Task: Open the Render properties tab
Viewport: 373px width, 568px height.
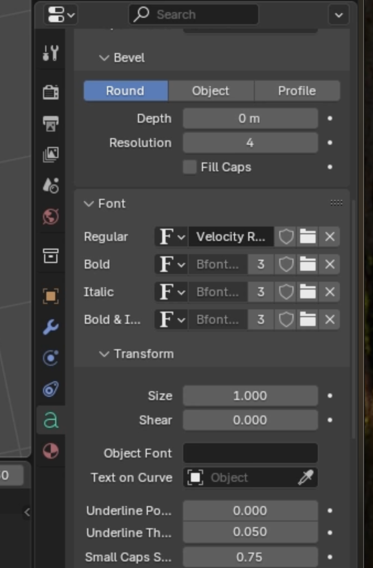Action: pos(51,92)
